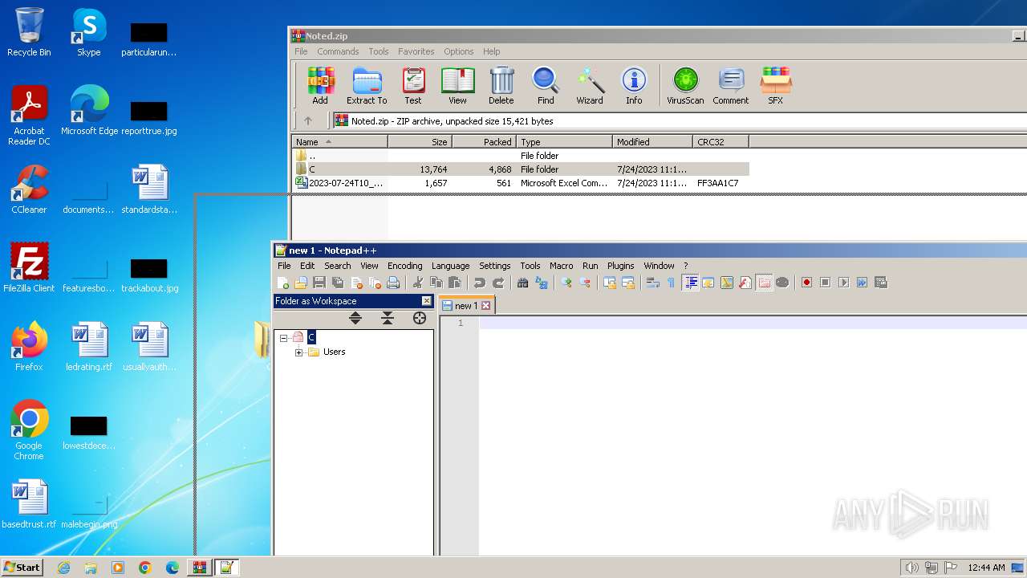This screenshot has width=1027, height=578.
Task: Sort WinRAR list by Name column
Action: [339, 142]
